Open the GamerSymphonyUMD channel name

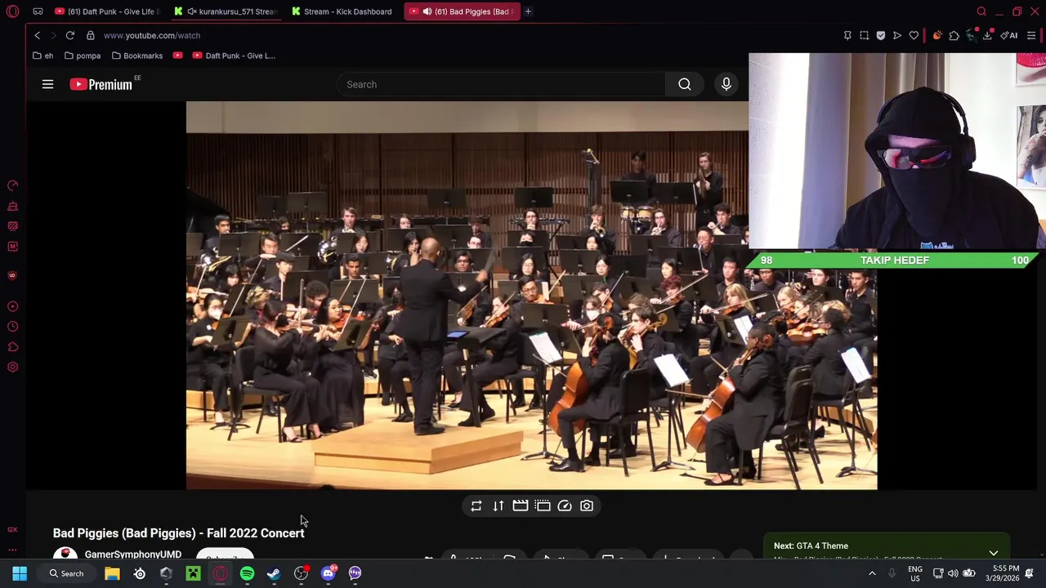point(132,555)
